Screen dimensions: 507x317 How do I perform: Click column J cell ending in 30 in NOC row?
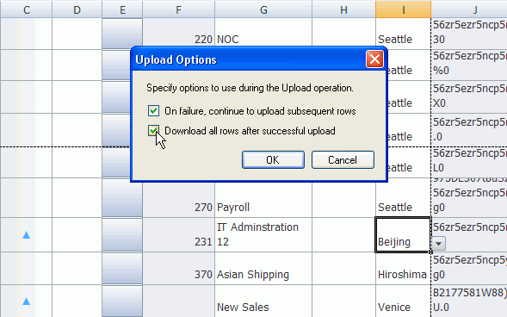(x=469, y=34)
